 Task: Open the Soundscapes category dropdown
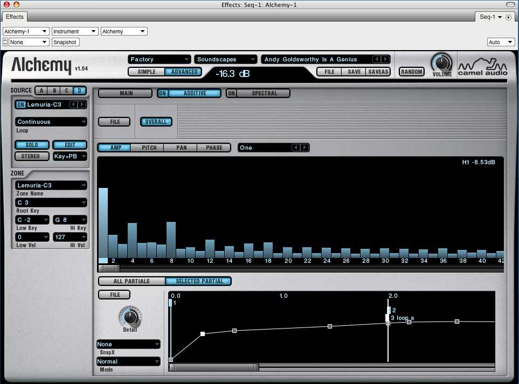click(226, 59)
